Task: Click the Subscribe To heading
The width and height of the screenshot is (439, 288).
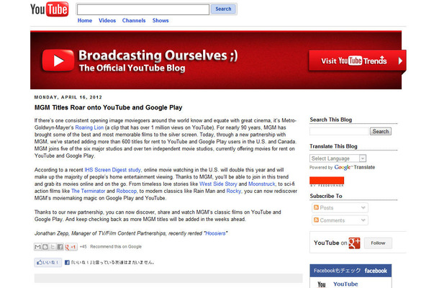Action: (326, 196)
